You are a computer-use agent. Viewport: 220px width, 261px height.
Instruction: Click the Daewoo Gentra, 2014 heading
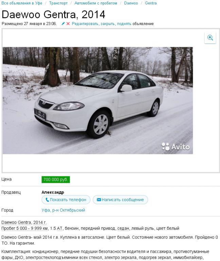tap(53, 15)
